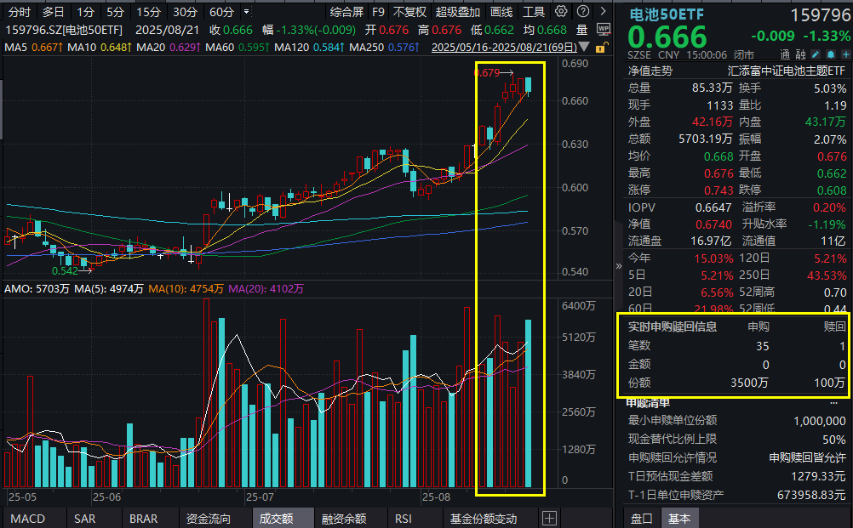Open the date range dropdown triangle
The width and height of the screenshot is (853, 528).
583,46
